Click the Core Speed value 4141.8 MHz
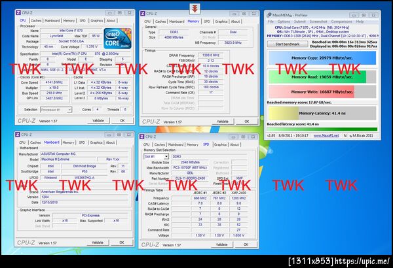 click(54, 82)
